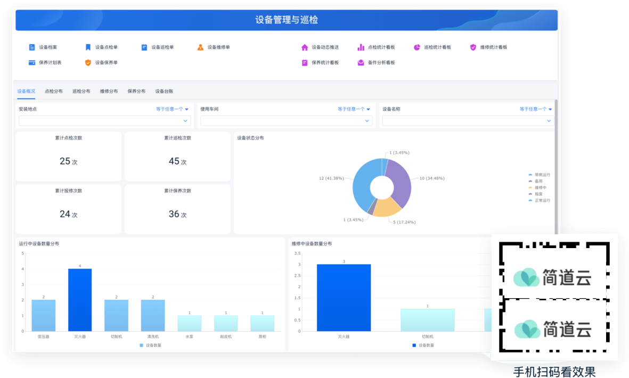Screen dimensions: 629x378
Task: Click the 削皮机 axis label
Action: click(x=226, y=336)
